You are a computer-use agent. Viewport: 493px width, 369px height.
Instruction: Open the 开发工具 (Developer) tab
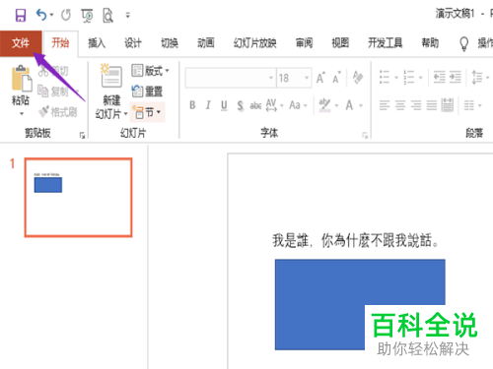click(x=386, y=43)
